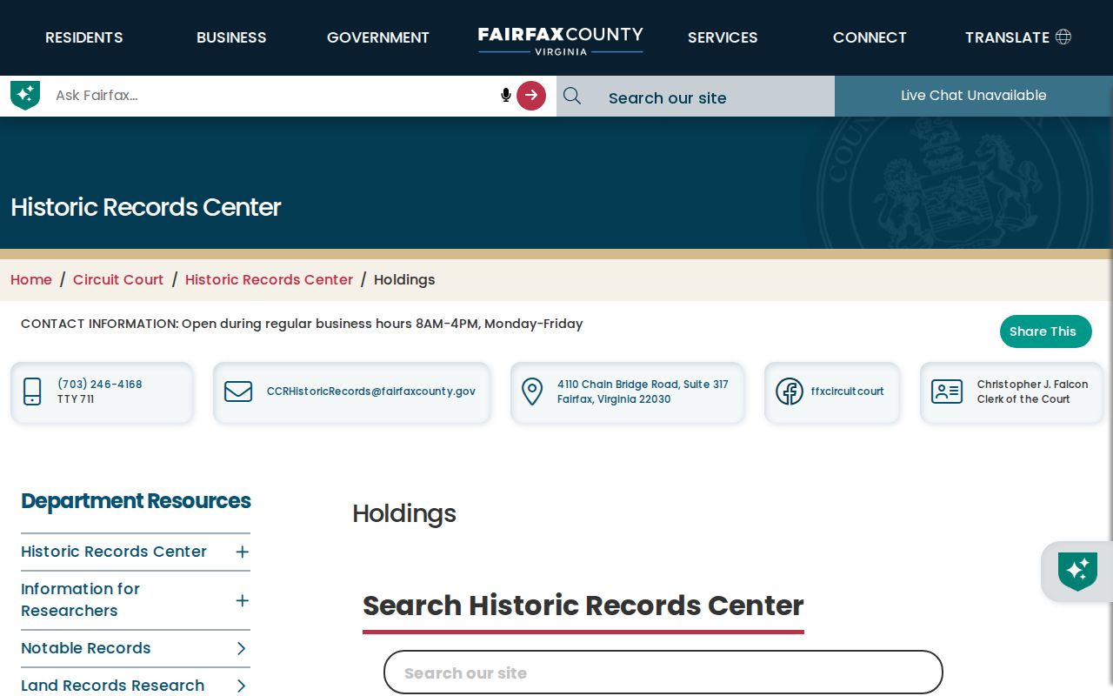Open Land Records Research chevron arrow
Viewport: 1113px width, 696px height.
pyautogui.click(x=242, y=686)
